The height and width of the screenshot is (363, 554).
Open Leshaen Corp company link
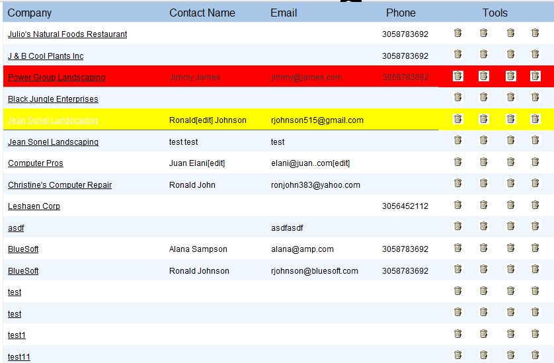[34, 206]
